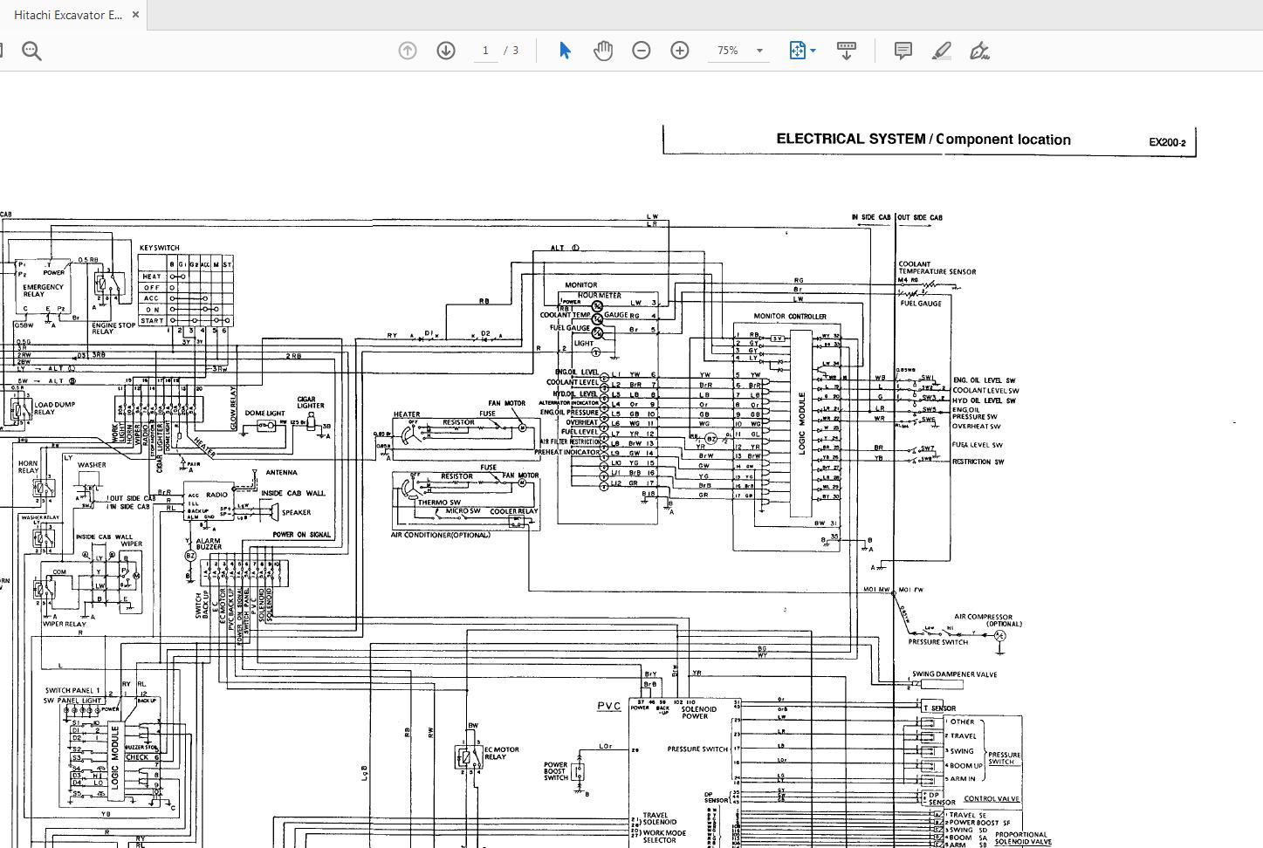Select the highlighter pen tool
Screen dimensions: 1263x848
click(941, 51)
